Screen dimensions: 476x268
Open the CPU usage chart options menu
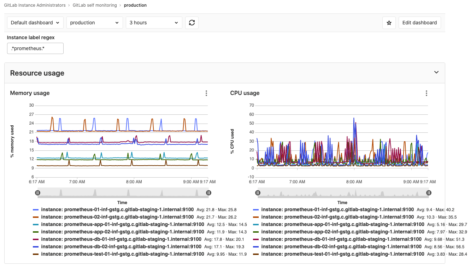coord(426,93)
